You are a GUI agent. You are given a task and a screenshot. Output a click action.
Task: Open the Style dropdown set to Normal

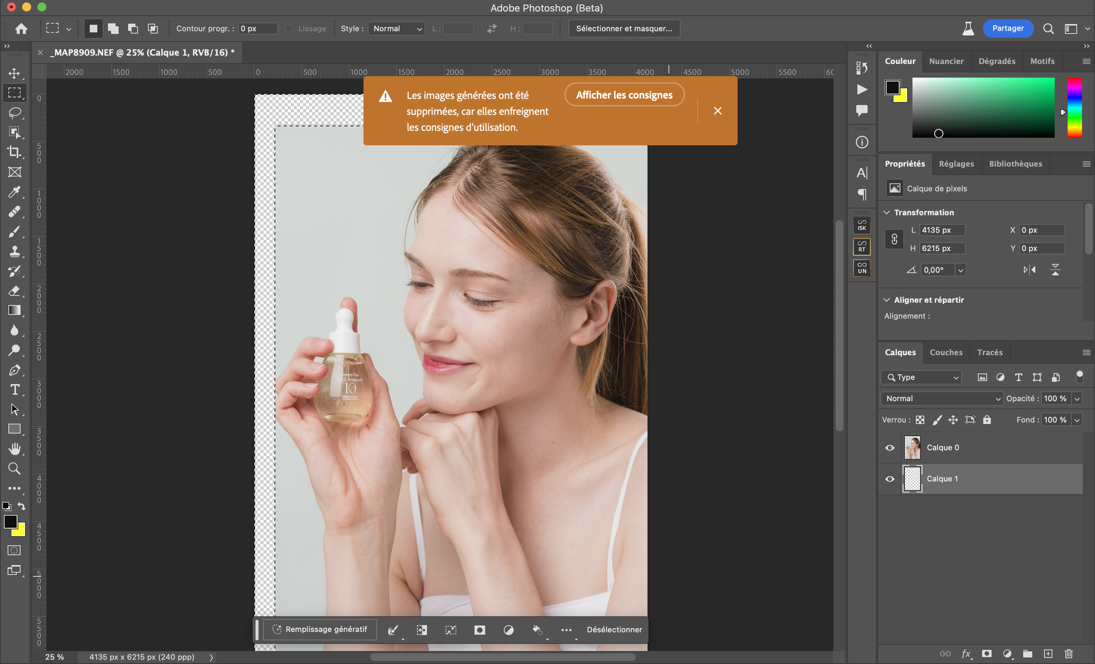[396, 28]
